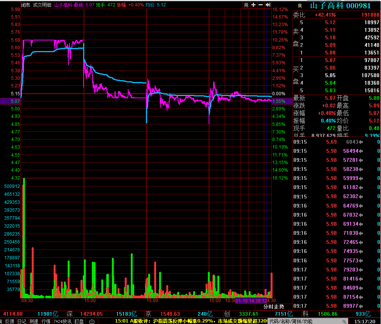This screenshot has width=381, height=324.
Task: Click the jump-to-end arrow icon
Action: pyautogui.click(x=268, y=5)
